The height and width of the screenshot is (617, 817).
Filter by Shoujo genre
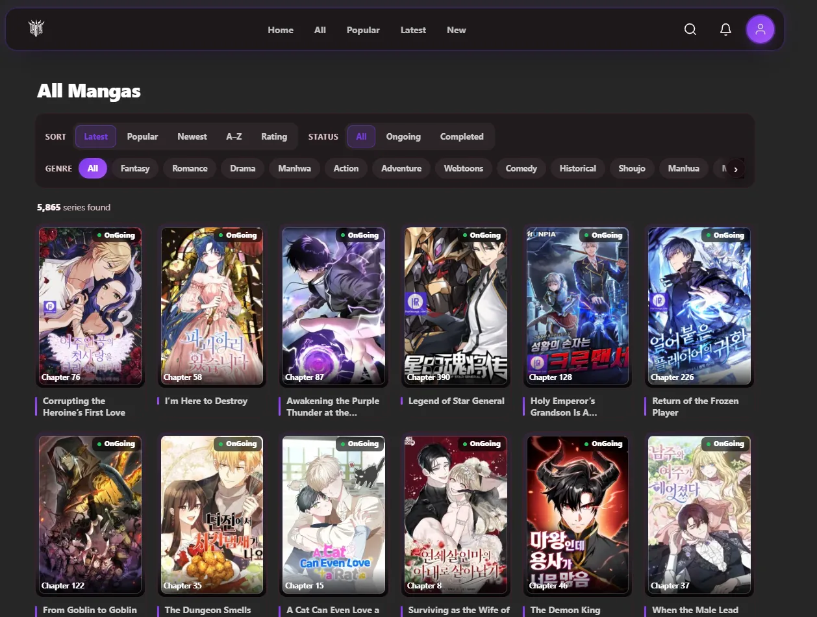click(632, 168)
